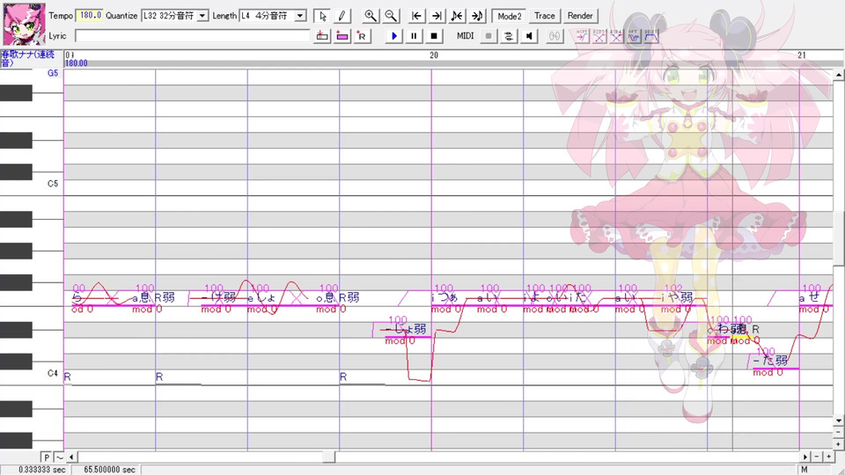Screen dimensions: 845x475
Task: Click the Render button
Action: pos(580,16)
